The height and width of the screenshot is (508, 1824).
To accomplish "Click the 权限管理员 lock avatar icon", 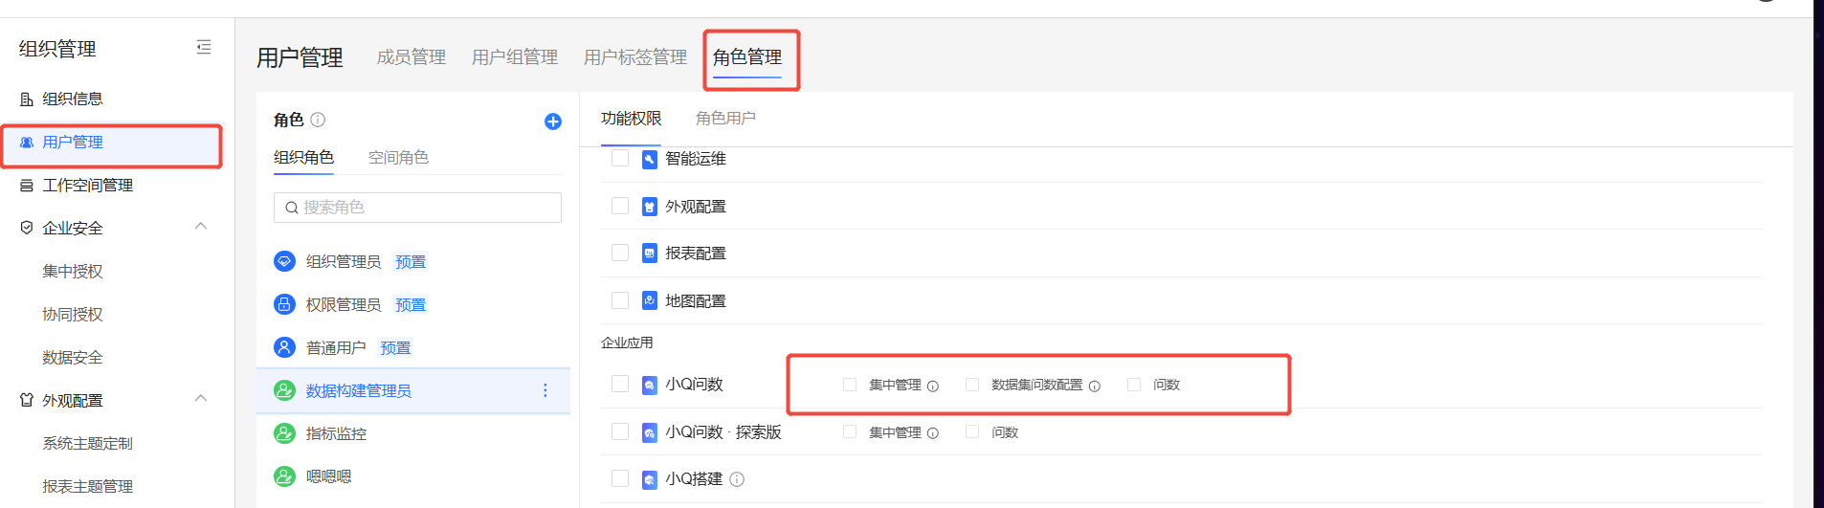I will pos(284,304).
